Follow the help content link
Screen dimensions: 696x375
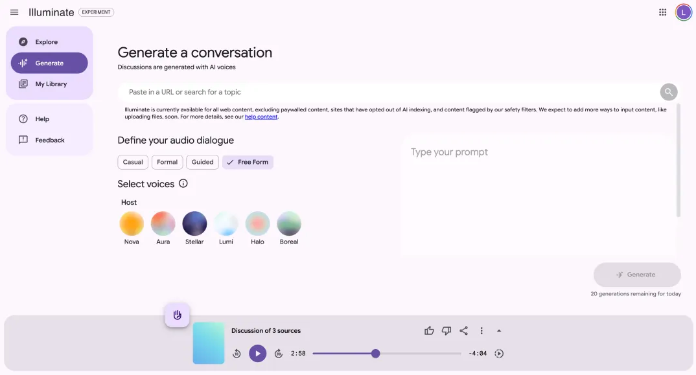pyautogui.click(x=261, y=117)
